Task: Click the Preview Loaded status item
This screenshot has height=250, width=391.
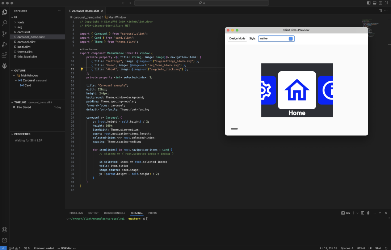Action: click(x=44, y=248)
